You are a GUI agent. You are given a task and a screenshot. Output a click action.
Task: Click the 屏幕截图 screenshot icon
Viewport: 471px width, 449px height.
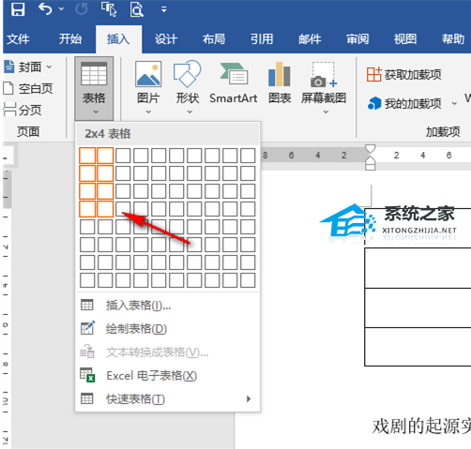point(324,75)
